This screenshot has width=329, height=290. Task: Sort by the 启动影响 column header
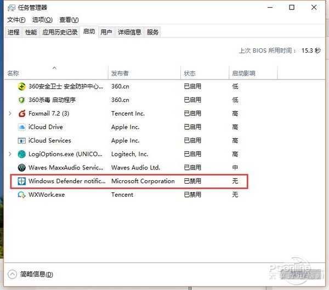[243, 73]
